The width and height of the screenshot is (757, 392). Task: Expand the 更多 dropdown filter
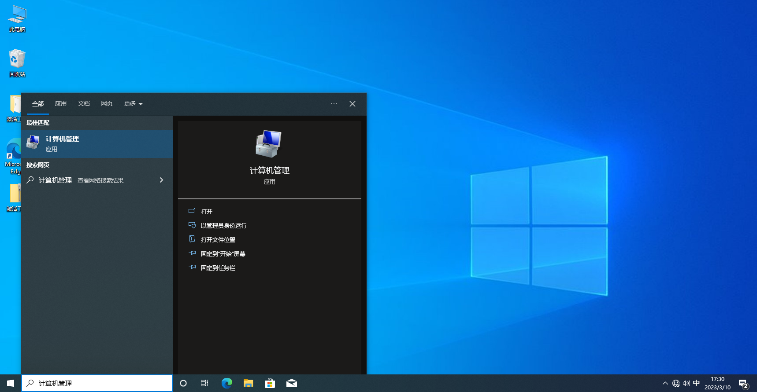[134, 103]
